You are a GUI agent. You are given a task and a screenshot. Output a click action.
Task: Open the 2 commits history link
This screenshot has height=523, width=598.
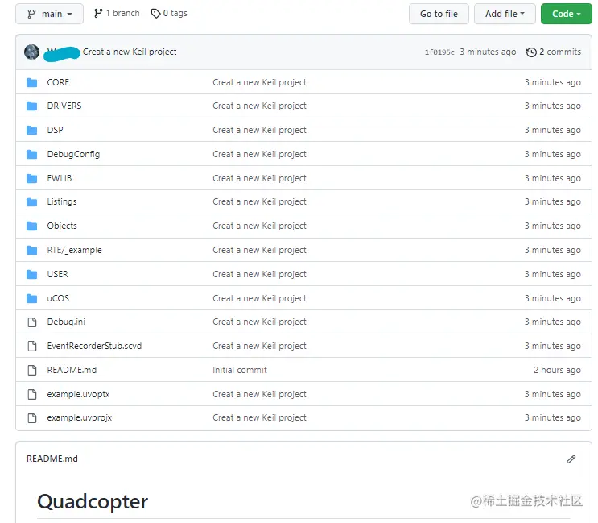click(554, 52)
